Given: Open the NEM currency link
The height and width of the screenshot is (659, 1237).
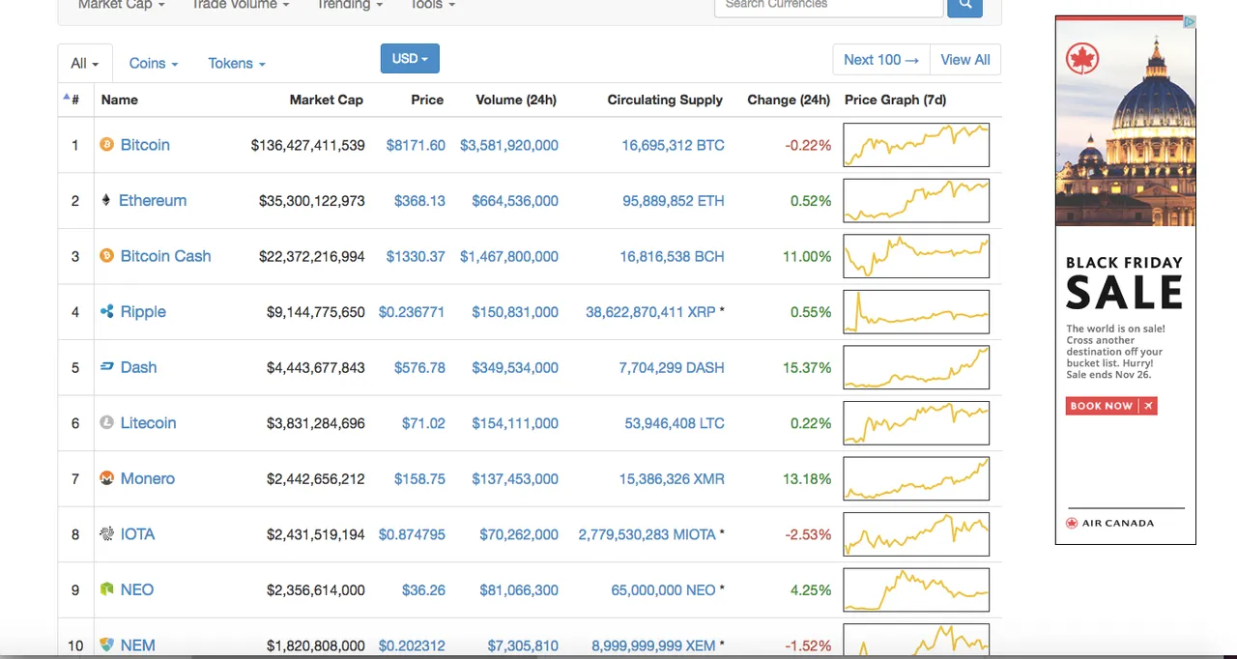Looking at the screenshot, I should (137, 645).
